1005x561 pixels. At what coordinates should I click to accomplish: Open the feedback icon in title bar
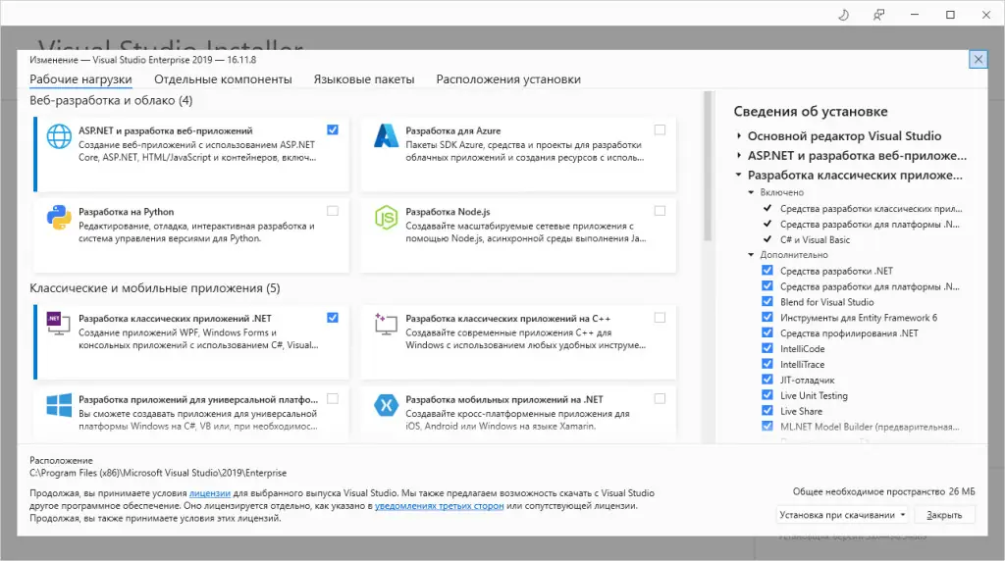[878, 15]
